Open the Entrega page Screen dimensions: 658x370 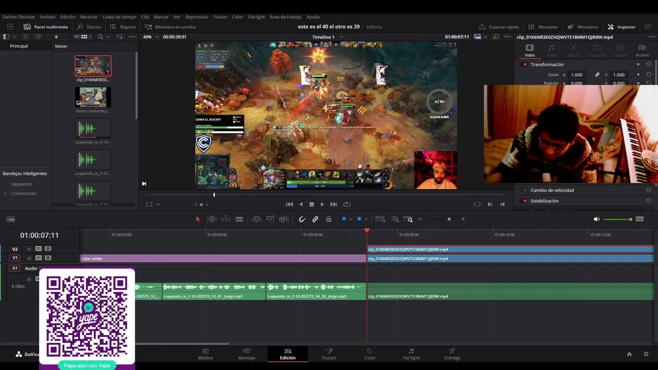(x=452, y=354)
